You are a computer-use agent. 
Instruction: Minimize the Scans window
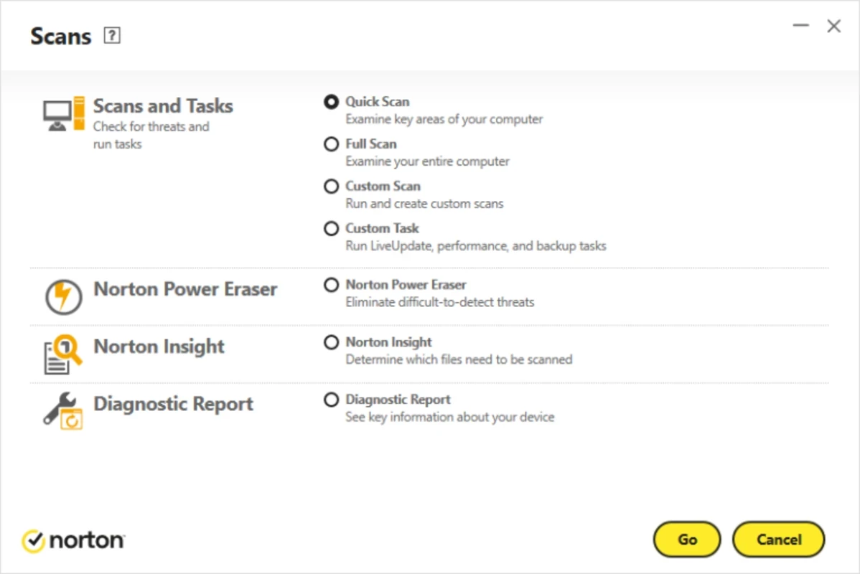tap(801, 27)
